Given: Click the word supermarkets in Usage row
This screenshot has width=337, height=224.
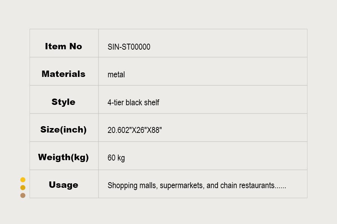Looking at the screenshot, I should coord(181,186).
